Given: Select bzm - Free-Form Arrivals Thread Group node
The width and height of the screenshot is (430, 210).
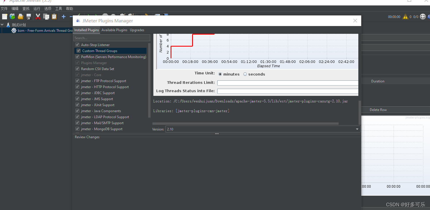Looking at the screenshot, I should [x=42, y=30].
